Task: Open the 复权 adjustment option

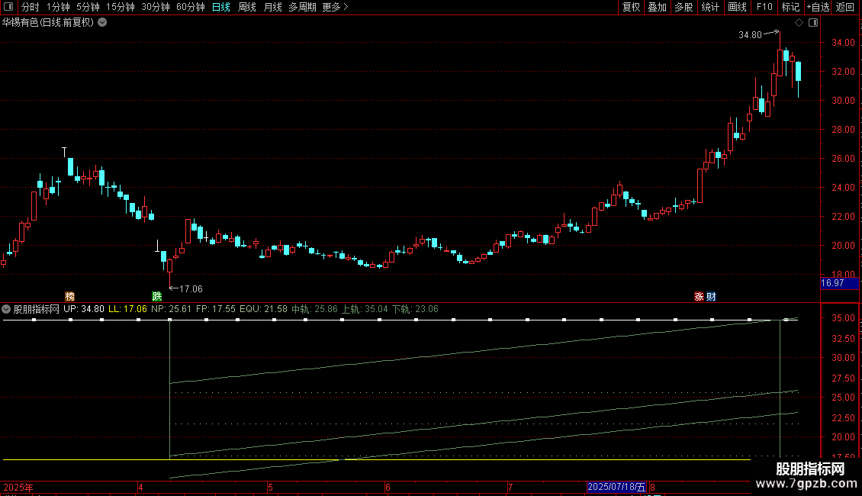Action: [x=631, y=7]
